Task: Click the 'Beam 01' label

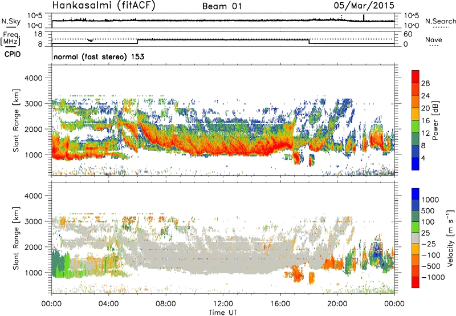Action: [x=222, y=6]
